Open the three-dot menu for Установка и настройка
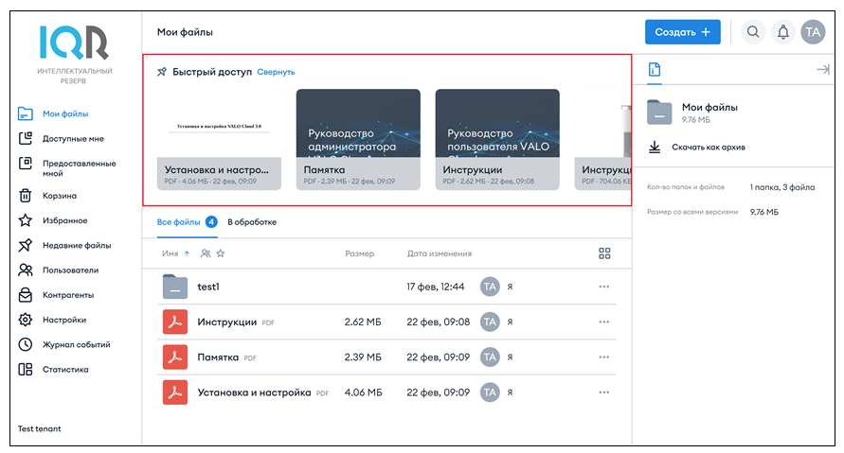844x453 pixels. (604, 392)
